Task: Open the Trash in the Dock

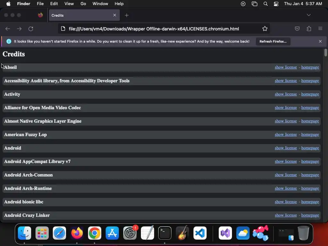Action: [x=303, y=233]
